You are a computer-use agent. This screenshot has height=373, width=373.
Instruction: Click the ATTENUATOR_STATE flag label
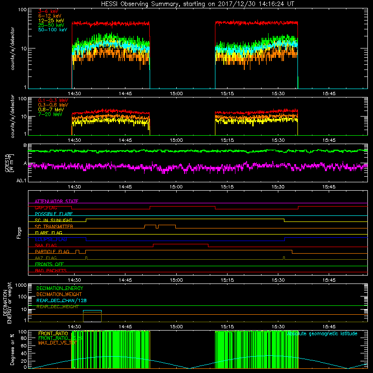[56, 201]
